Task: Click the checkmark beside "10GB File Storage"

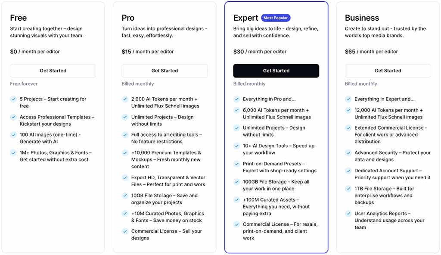Action: pos(125,196)
